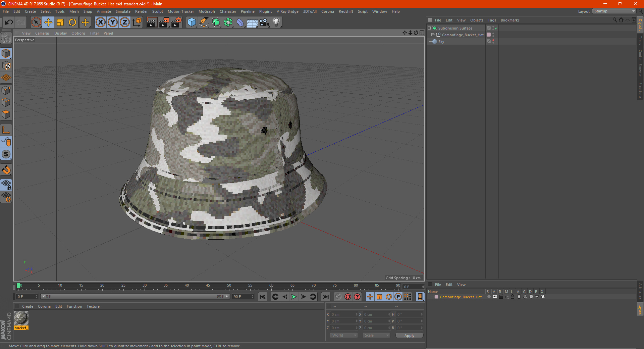Screen dimensions: 644x349
Task: Enable the Axis tool in left sidebar
Action: pos(6,130)
